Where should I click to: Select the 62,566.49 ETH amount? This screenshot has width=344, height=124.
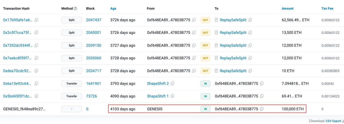point(296,20)
